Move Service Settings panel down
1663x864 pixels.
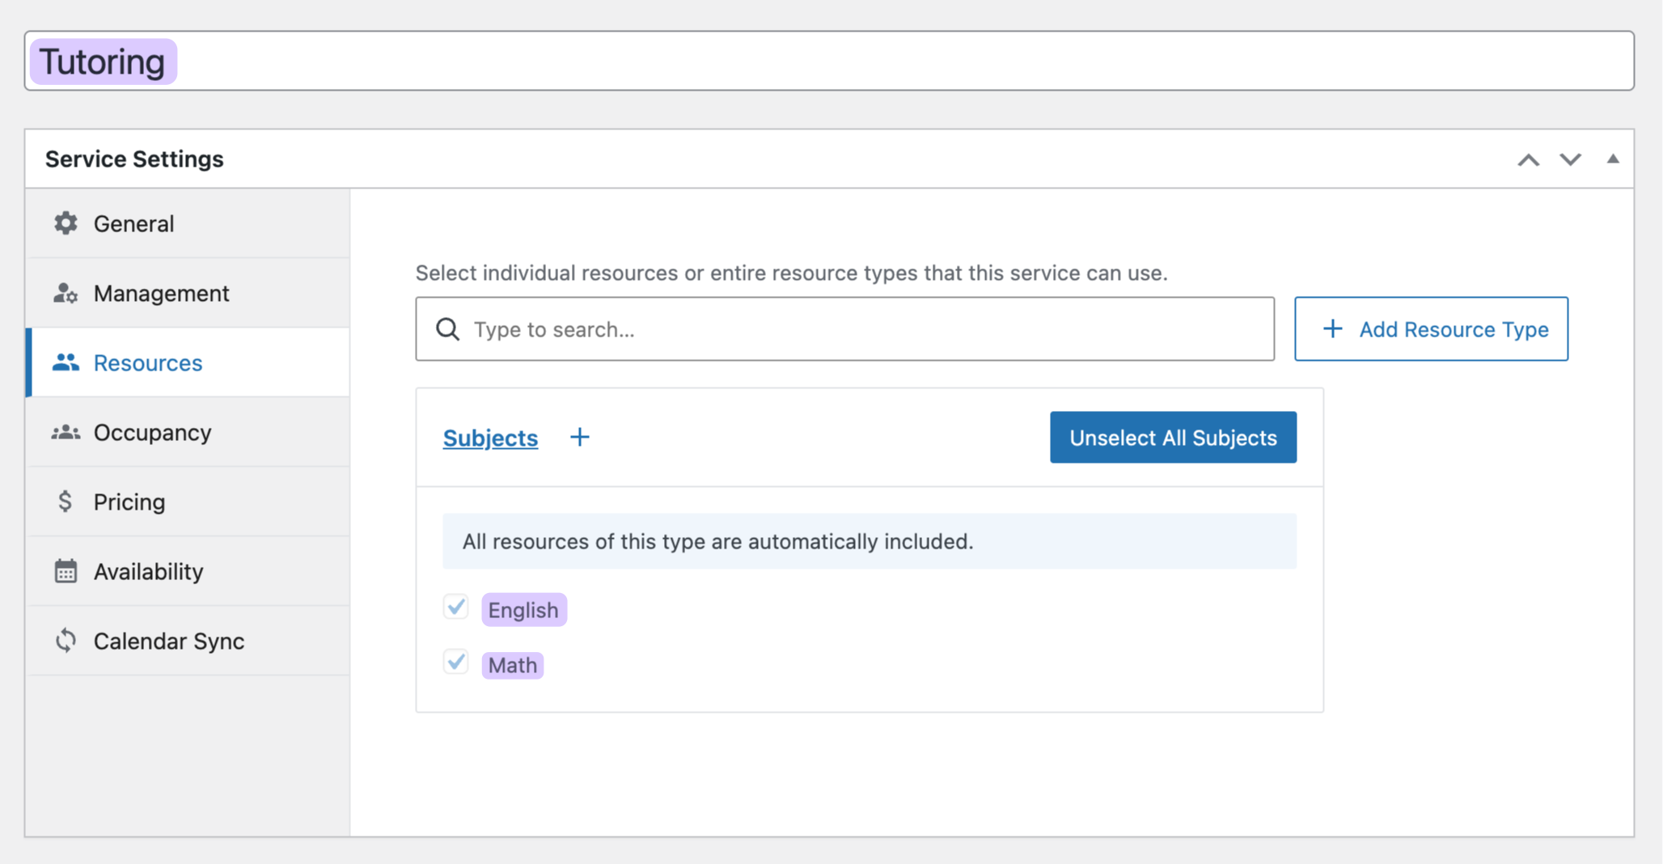click(x=1570, y=159)
